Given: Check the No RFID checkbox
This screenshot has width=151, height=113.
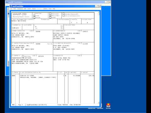Looking at the screenshot, I should 50,17.
